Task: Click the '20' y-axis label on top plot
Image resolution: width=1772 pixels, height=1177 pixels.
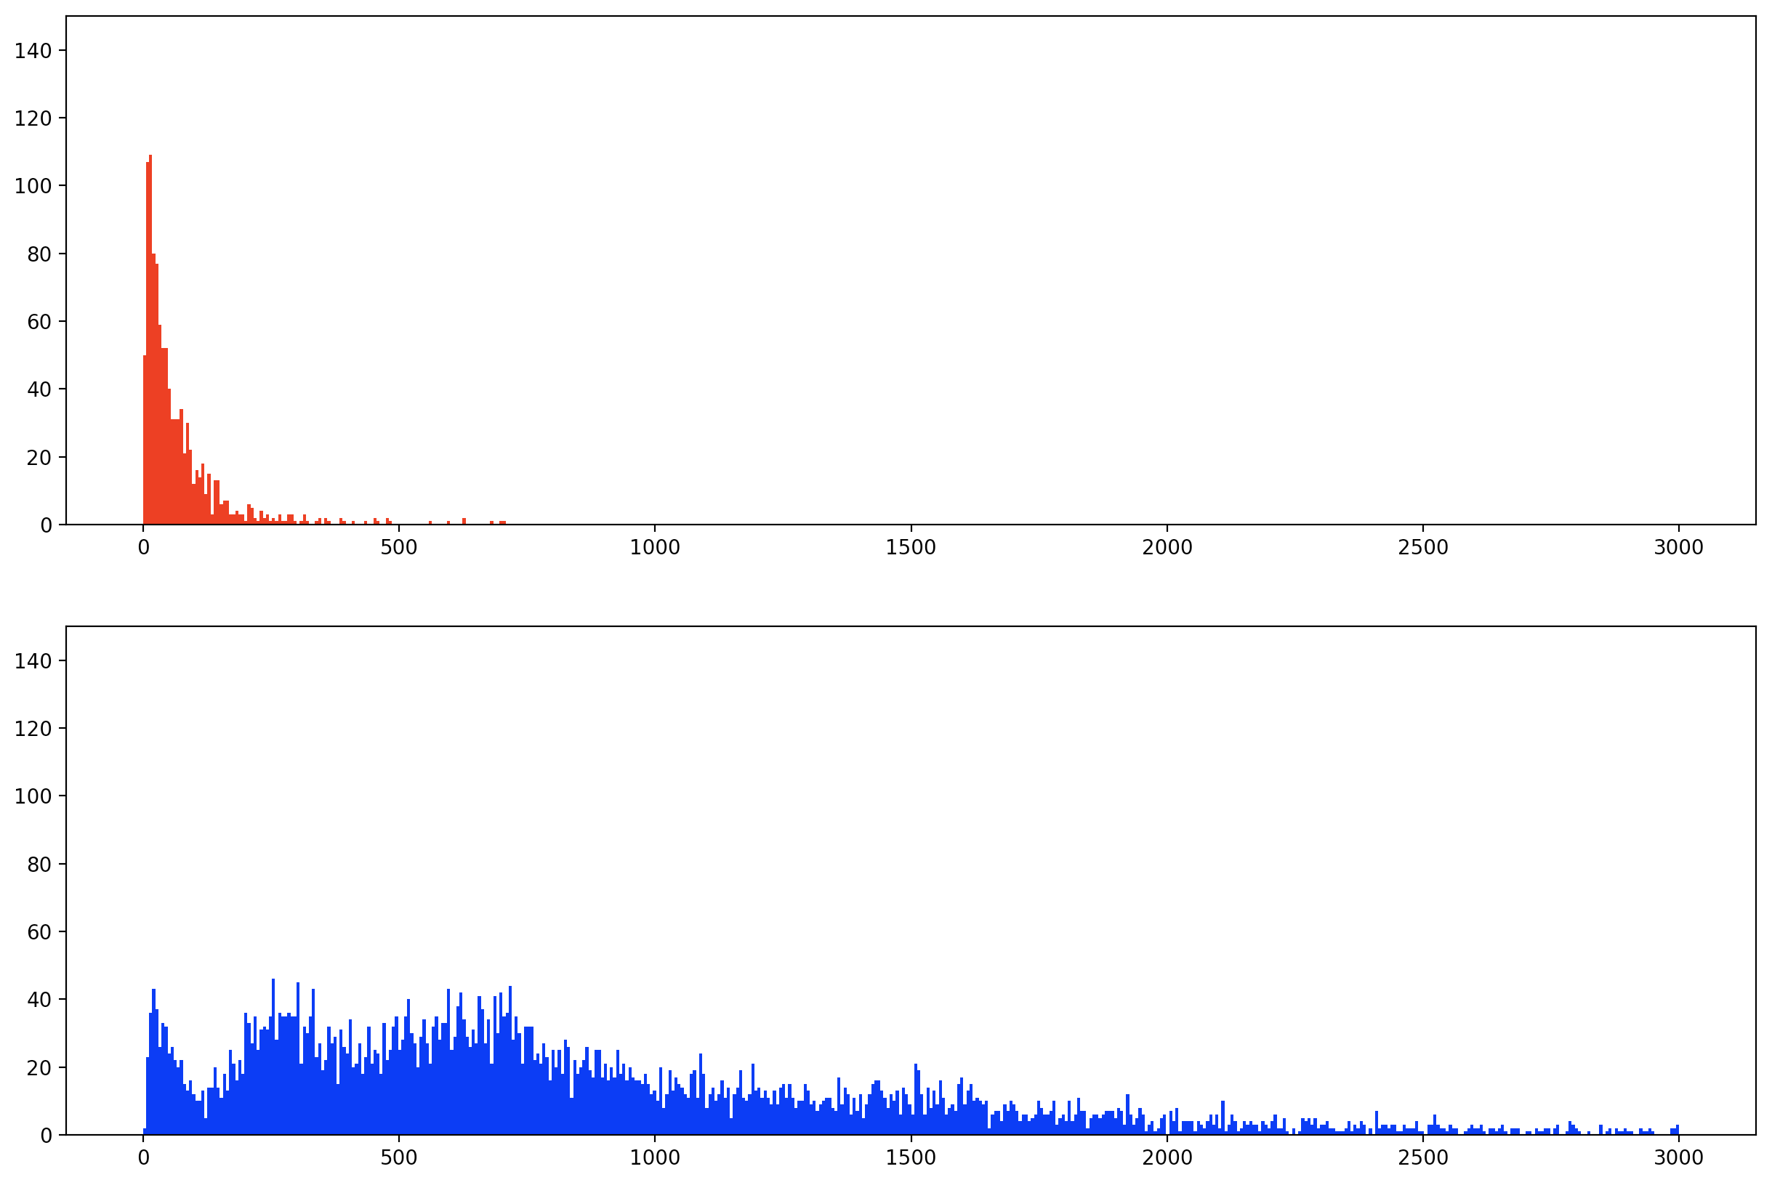Action: click(x=39, y=457)
